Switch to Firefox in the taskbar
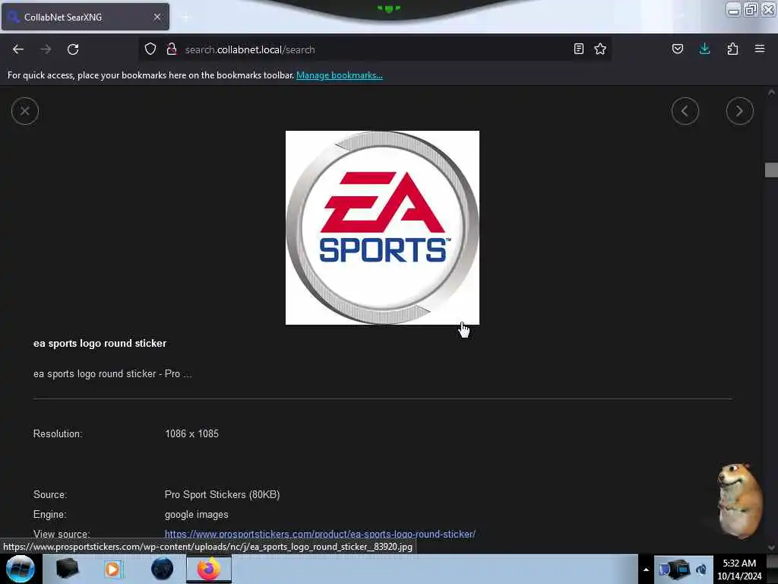This screenshot has width=778, height=584. [209, 569]
